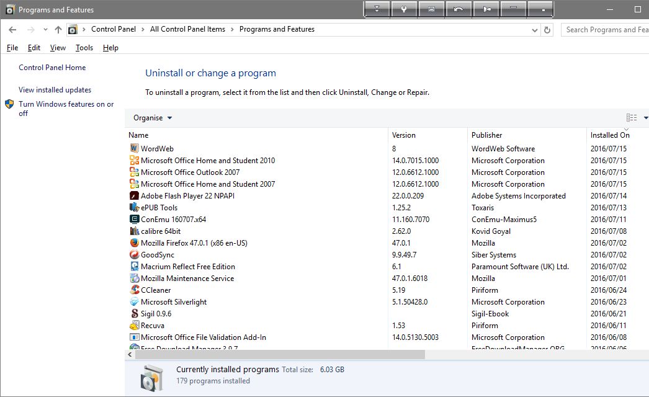Open recent locations dropdown beside forward arrow
Image resolution: width=649 pixels, height=397 pixels.
tap(45, 29)
